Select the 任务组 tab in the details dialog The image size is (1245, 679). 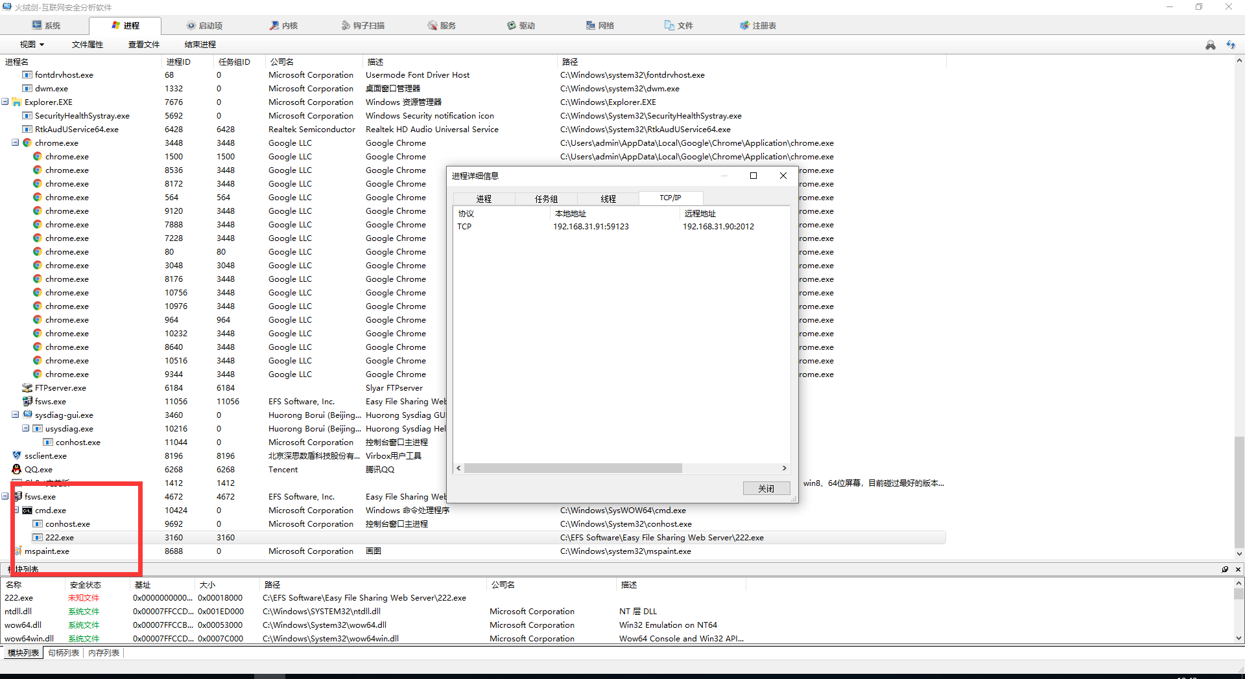point(546,199)
